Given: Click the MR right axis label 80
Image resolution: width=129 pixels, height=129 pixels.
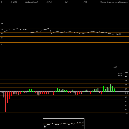Looking at the screenshot, I should 126,77.
